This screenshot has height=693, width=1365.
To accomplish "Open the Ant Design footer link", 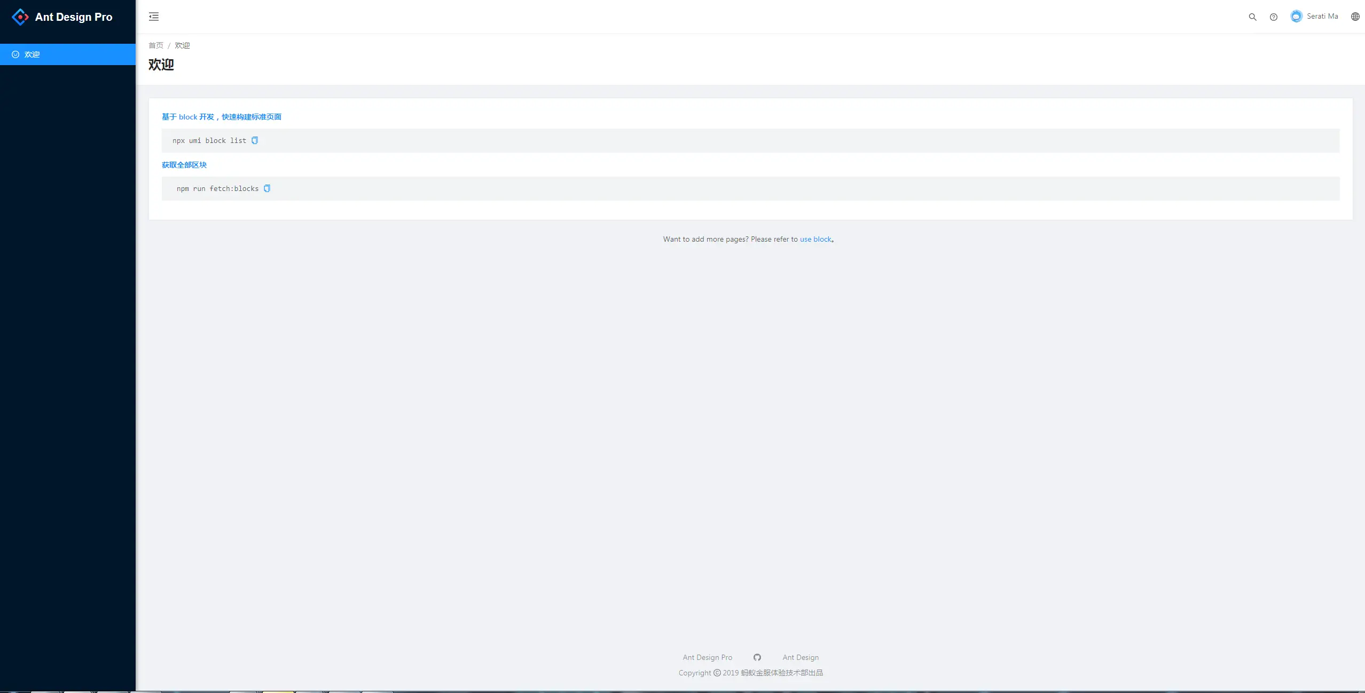I will coord(801,657).
